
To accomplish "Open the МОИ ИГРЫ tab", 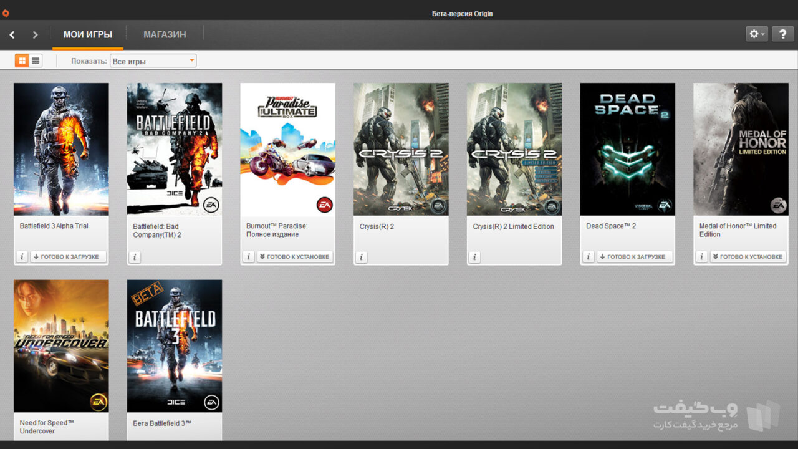I will 88,34.
